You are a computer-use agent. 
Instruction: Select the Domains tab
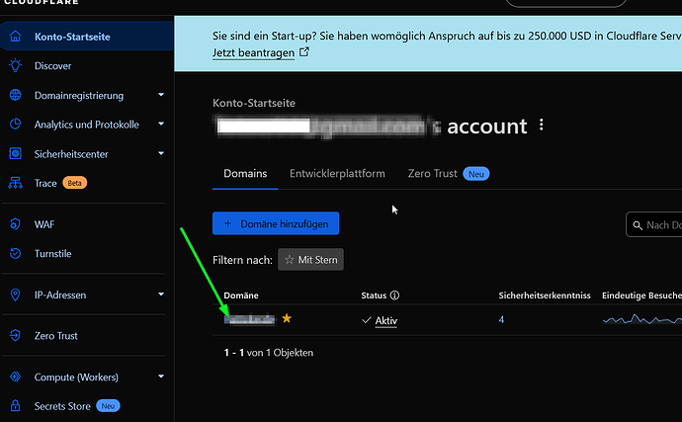coord(245,174)
